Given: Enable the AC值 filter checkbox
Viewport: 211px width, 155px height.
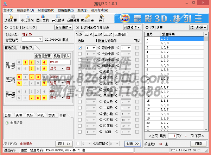Looking at the screenshot, I should point(80,132).
